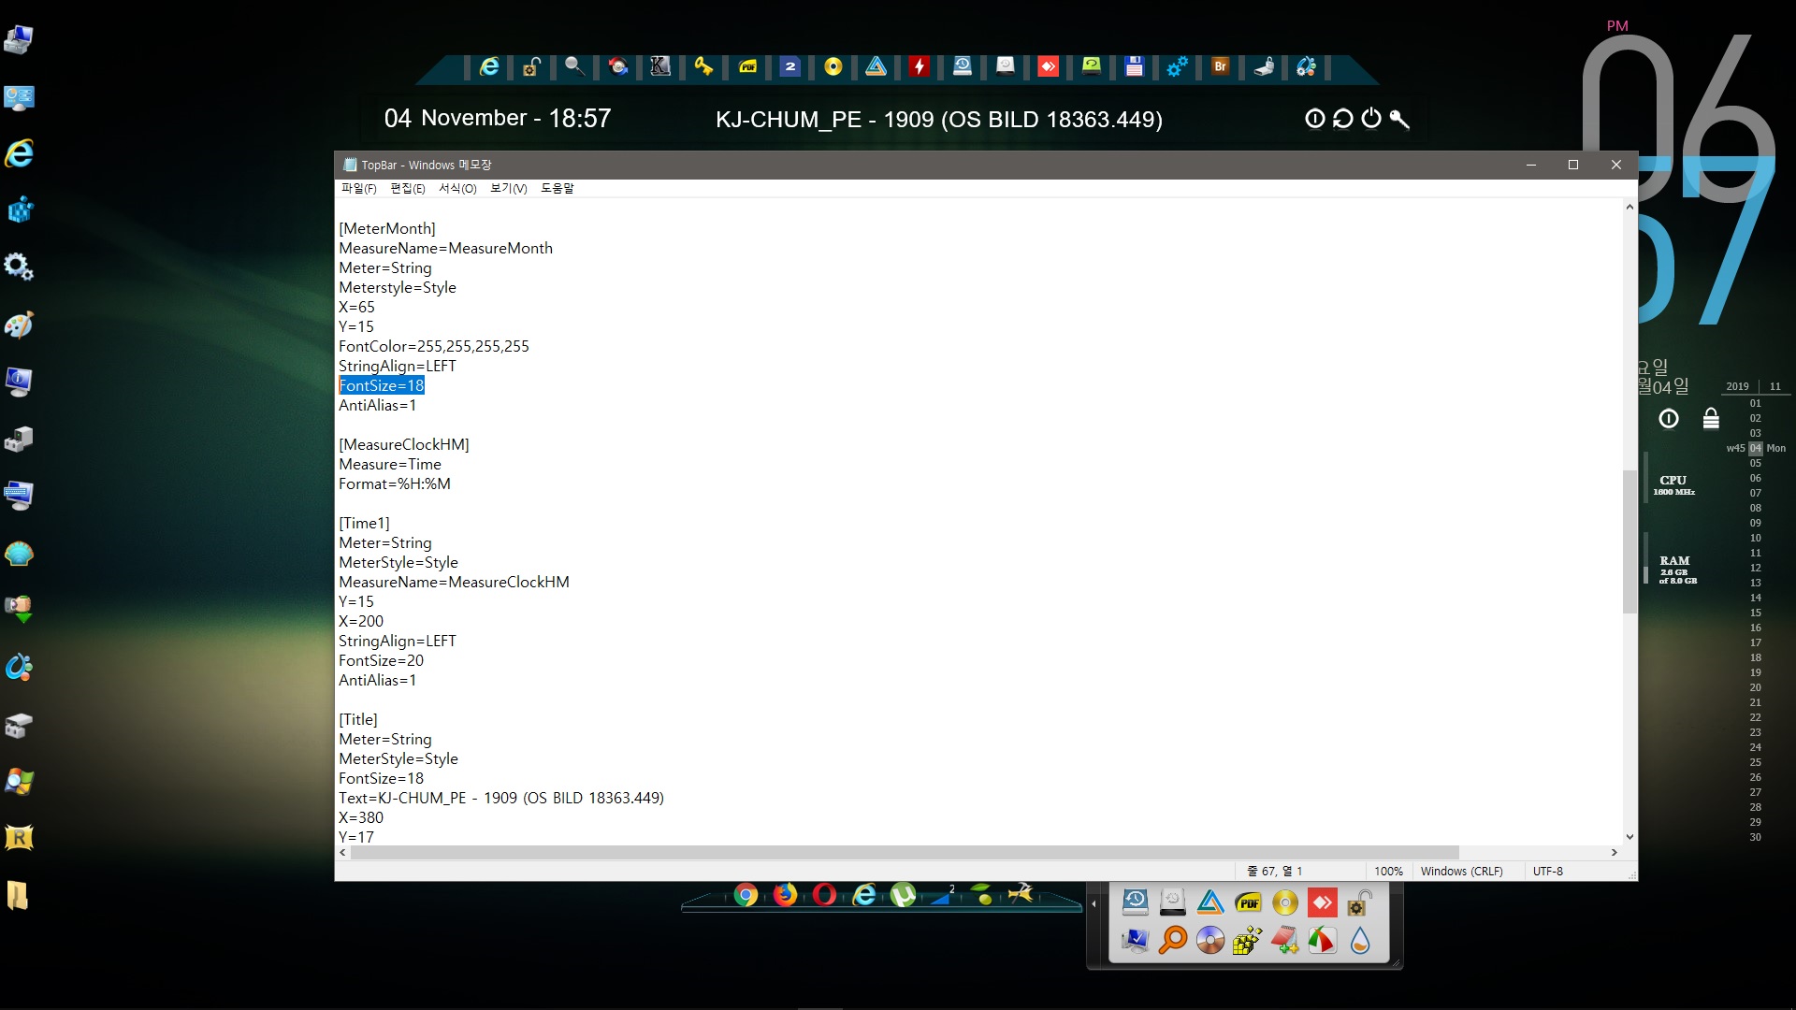Click the padlock lock icon on right widget

[x=1711, y=418]
